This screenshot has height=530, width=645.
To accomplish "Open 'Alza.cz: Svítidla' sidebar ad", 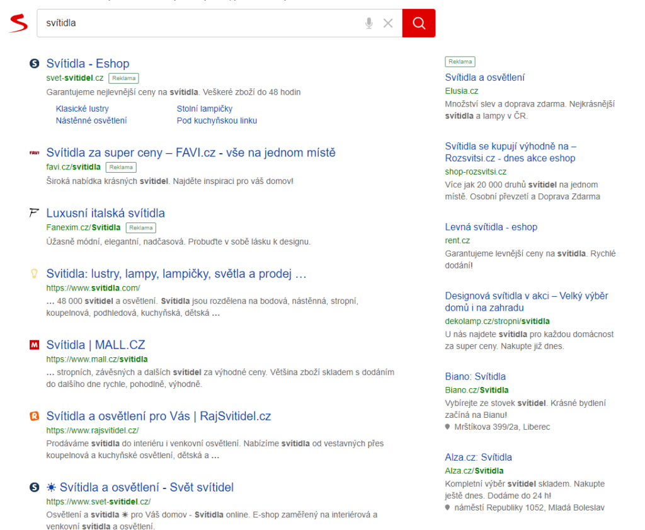I will [478, 457].
